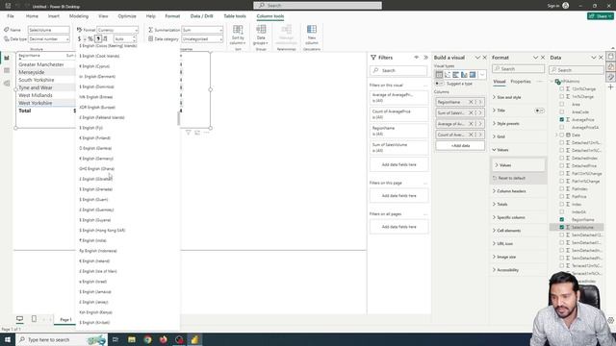Remove Average of AveragePrice field from Columns
This screenshot has width=616, height=346.
(x=471, y=124)
